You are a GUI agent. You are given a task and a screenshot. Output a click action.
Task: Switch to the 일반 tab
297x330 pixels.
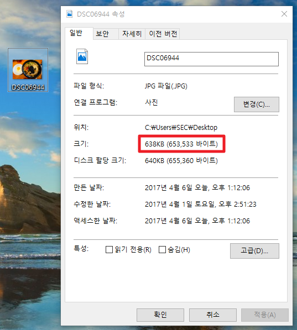coord(79,33)
